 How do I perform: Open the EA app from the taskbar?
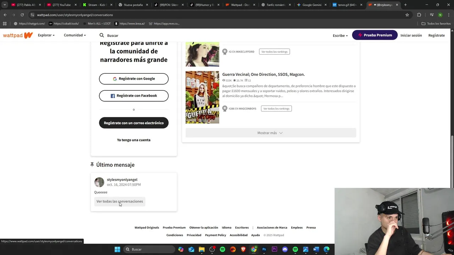coord(233,249)
